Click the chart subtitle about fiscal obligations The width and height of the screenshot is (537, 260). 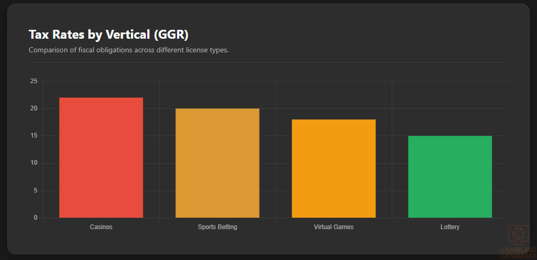(x=129, y=50)
